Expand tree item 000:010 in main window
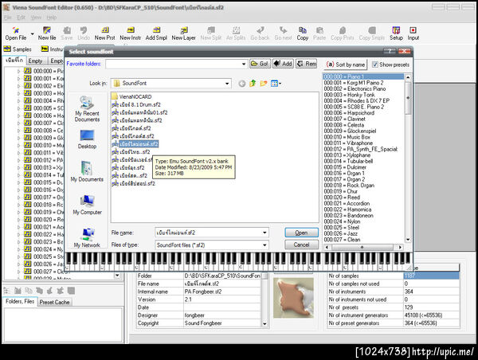 click(x=18, y=146)
